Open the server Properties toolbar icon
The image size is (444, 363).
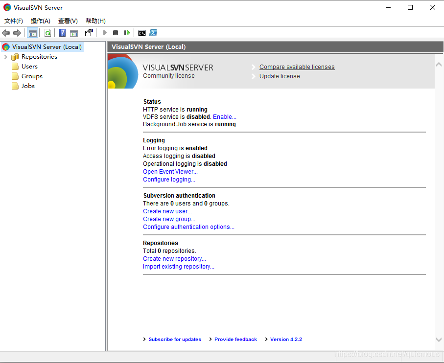coord(89,33)
